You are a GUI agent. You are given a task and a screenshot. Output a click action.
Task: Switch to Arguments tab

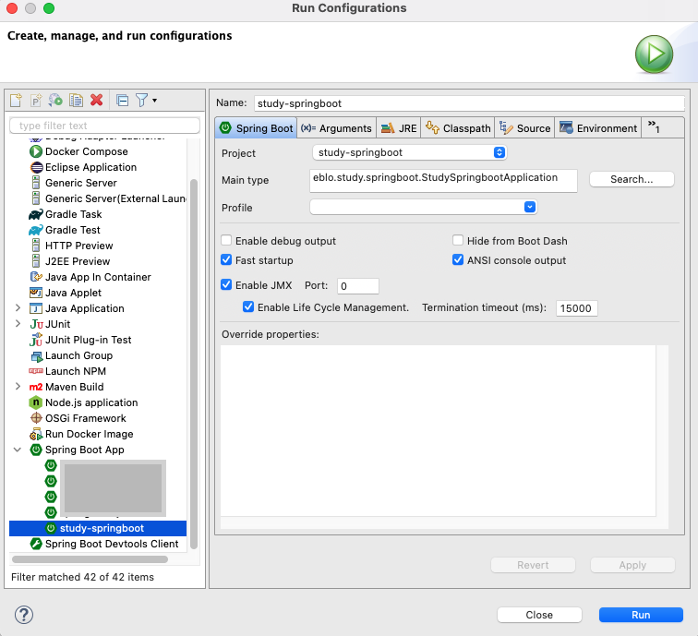[336, 128]
